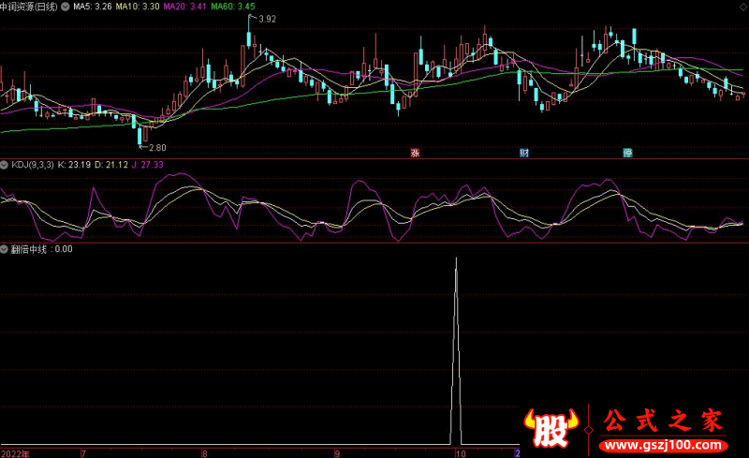Click the gear icon beside KDJ(9,3,3)

click(5, 165)
